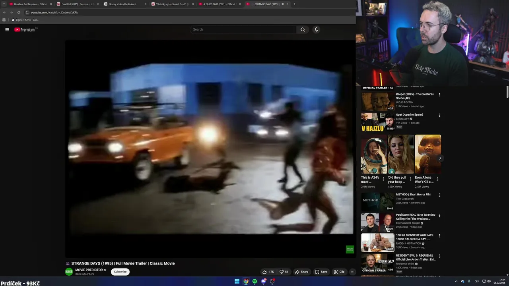Switch to Resident Evil Requiem tab
The image size is (509, 286).
coord(31,4)
